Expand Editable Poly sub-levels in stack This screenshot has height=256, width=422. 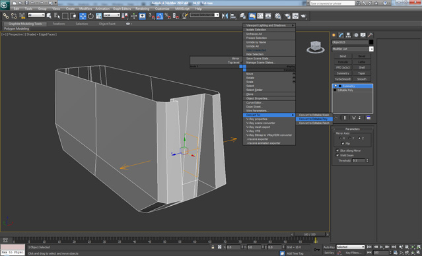coord(335,90)
